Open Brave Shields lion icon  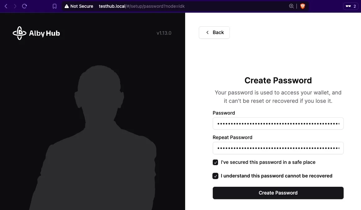click(302, 6)
